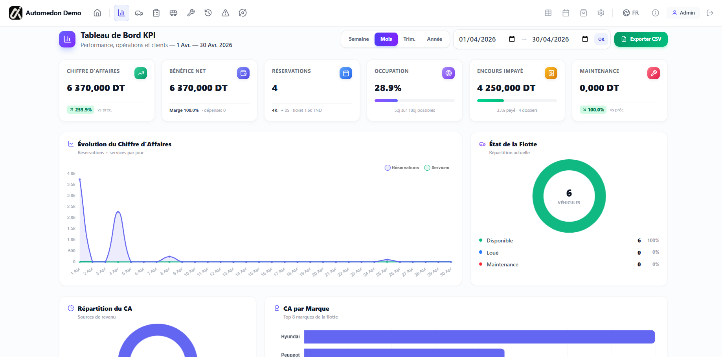This screenshot has height=357, width=722.
Task: Click the Peugeot brand revenue bar
Action: coord(404,353)
